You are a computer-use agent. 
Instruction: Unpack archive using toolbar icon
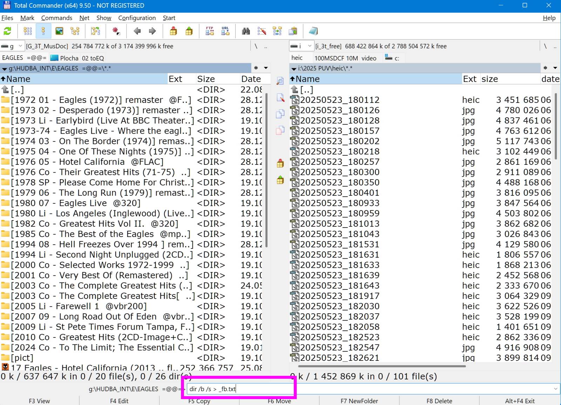pyautogui.click(x=189, y=31)
